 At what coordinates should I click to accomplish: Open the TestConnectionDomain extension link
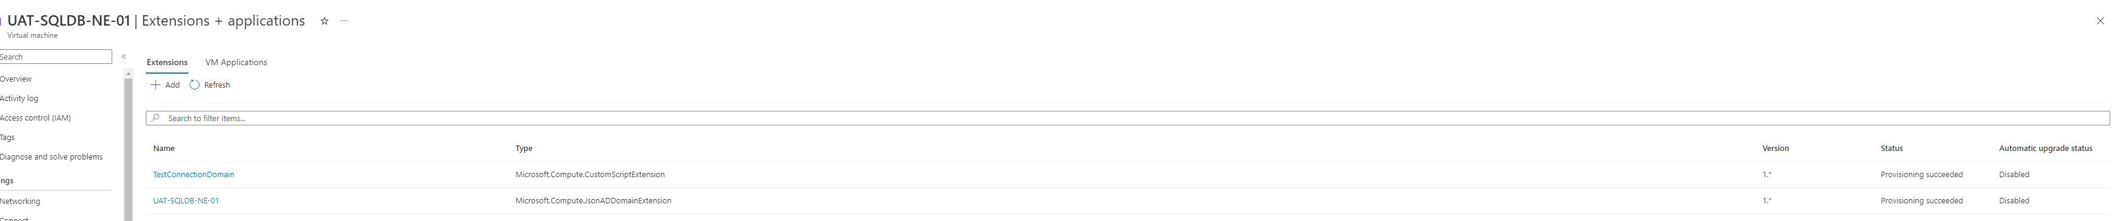(193, 174)
